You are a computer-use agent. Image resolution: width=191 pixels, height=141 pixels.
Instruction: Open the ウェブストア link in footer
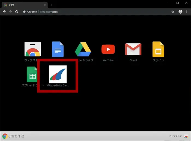(175, 136)
